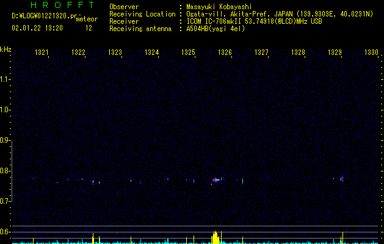Viewport: 384px width, 244px height.
Task: Click the 0.9 frequency axis label
Action: pyautogui.click(x=5, y=140)
